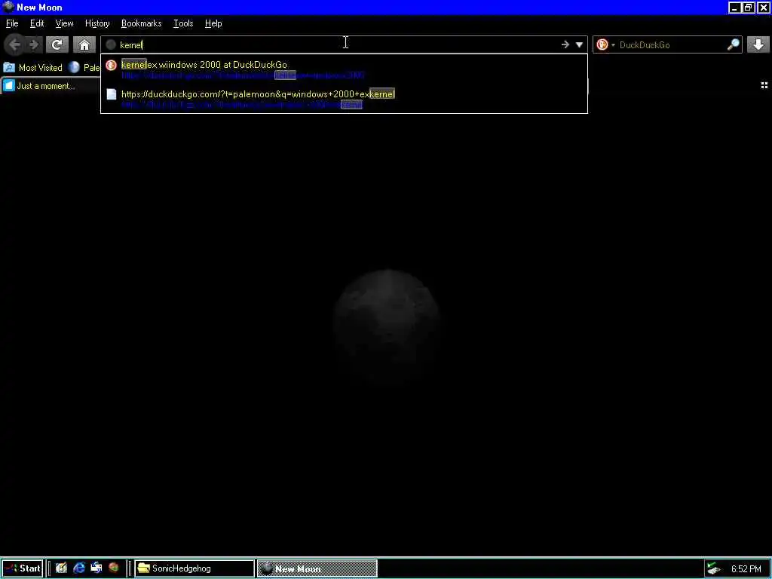Click the Pale Moon bookmark globe icon
Screen dimensions: 772x579
[x=75, y=67]
